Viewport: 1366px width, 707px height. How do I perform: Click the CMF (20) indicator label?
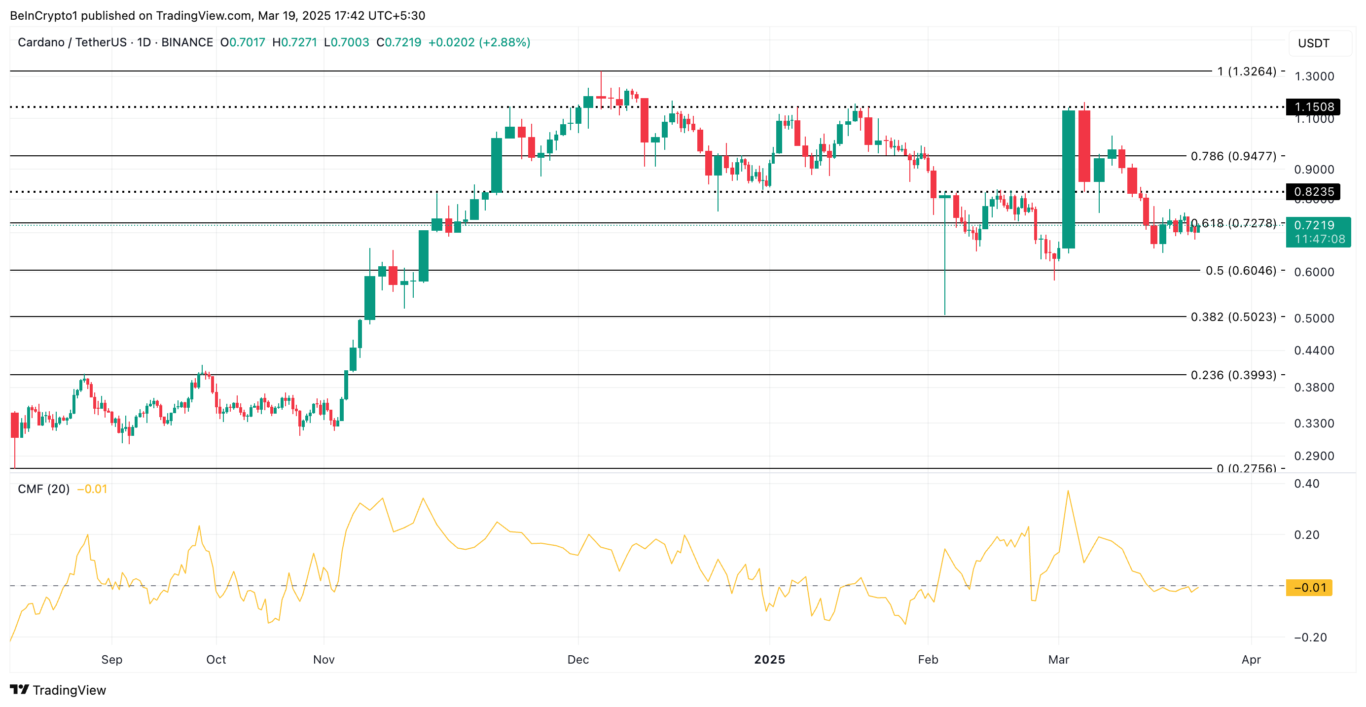pyautogui.click(x=43, y=489)
